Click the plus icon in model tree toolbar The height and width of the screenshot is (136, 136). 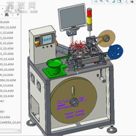[18, 14]
